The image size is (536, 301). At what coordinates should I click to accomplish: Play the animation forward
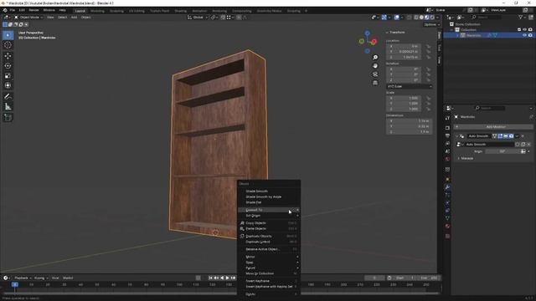228,278
